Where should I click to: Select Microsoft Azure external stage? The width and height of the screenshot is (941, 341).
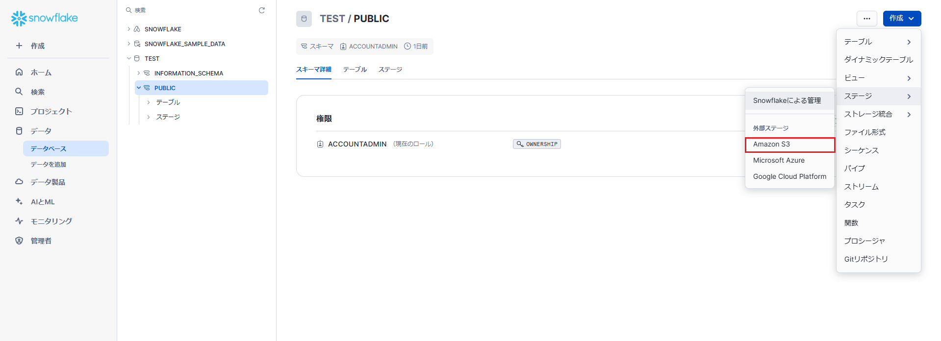(789, 160)
